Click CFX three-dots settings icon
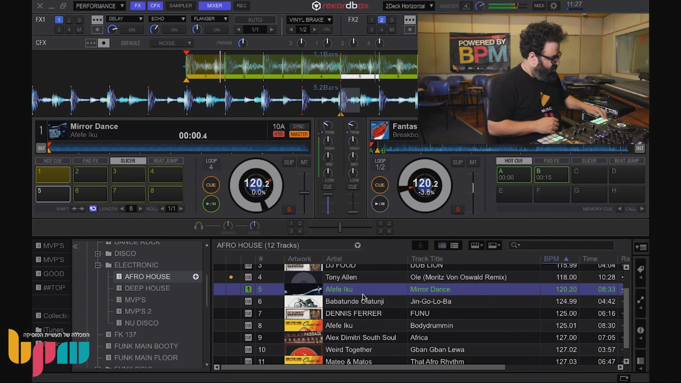The width and height of the screenshot is (681, 383). (91, 43)
